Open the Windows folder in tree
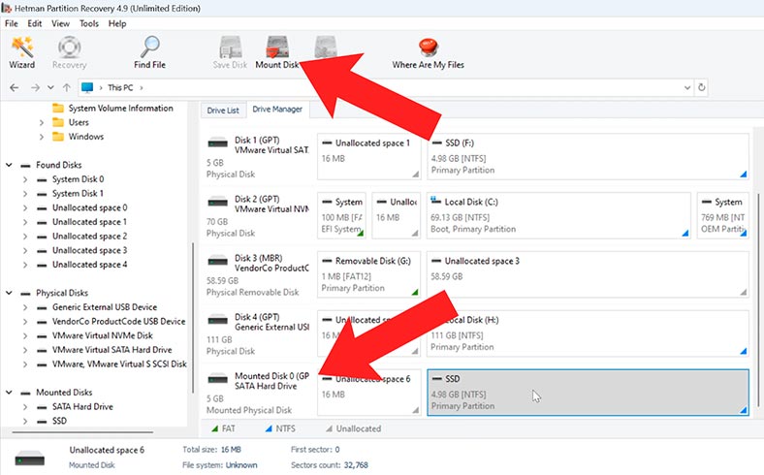 coord(78,137)
